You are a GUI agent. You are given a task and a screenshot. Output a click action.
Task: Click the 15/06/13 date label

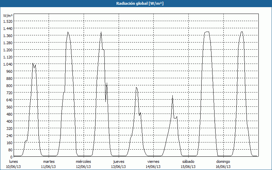(x=188, y=167)
